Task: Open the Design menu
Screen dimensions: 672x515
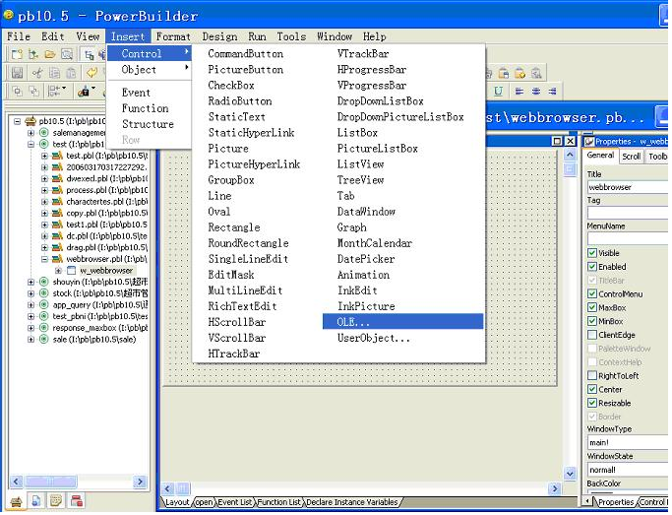Action: click(219, 36)
